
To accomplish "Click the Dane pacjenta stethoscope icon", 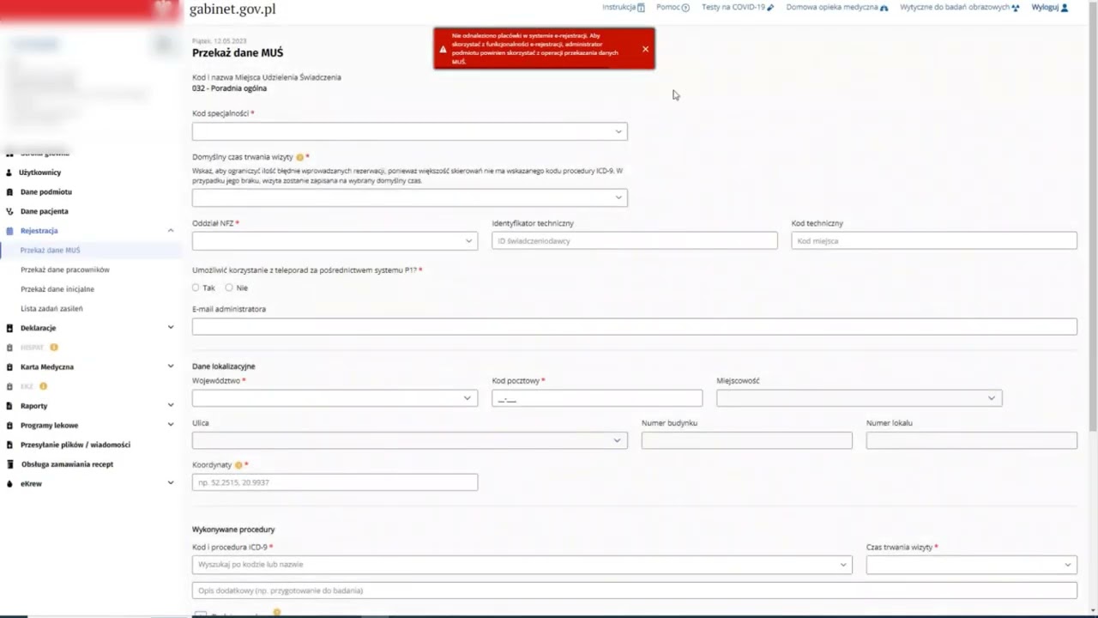I will click(x=10, y=211).
